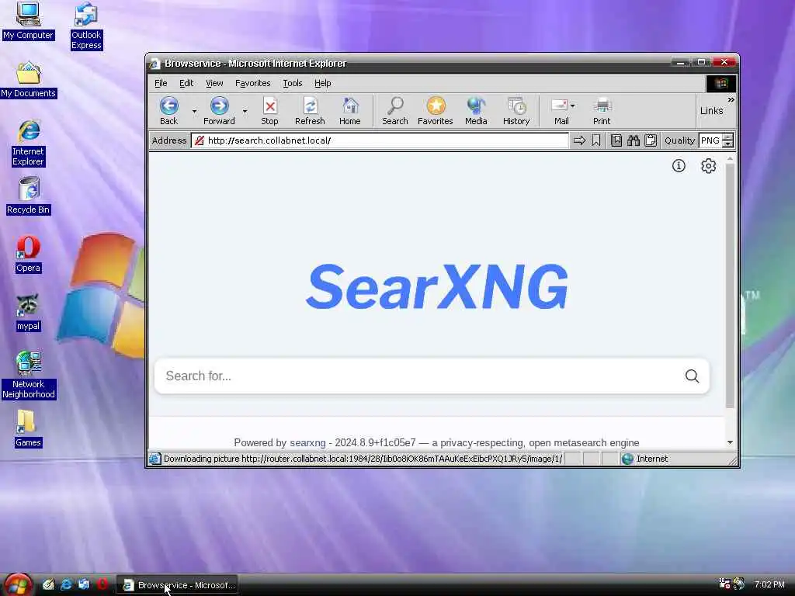Image resolution: width=795 pixels, height=596 pixels.
Task: Increase the Quality value with the up arrow
Action: click(728, 137)
